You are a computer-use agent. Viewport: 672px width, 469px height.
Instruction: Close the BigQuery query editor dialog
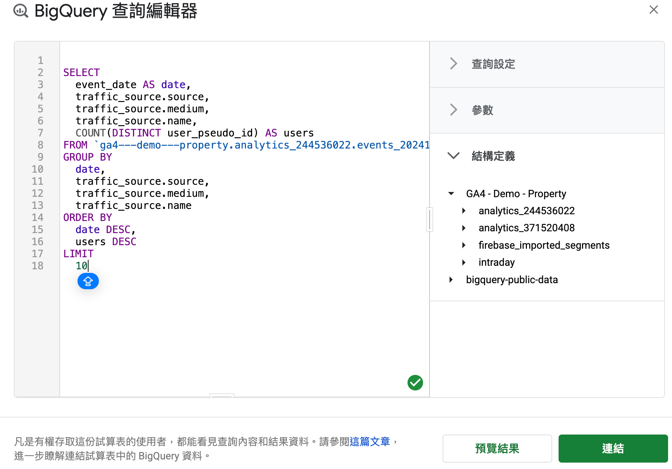point(654,10)
